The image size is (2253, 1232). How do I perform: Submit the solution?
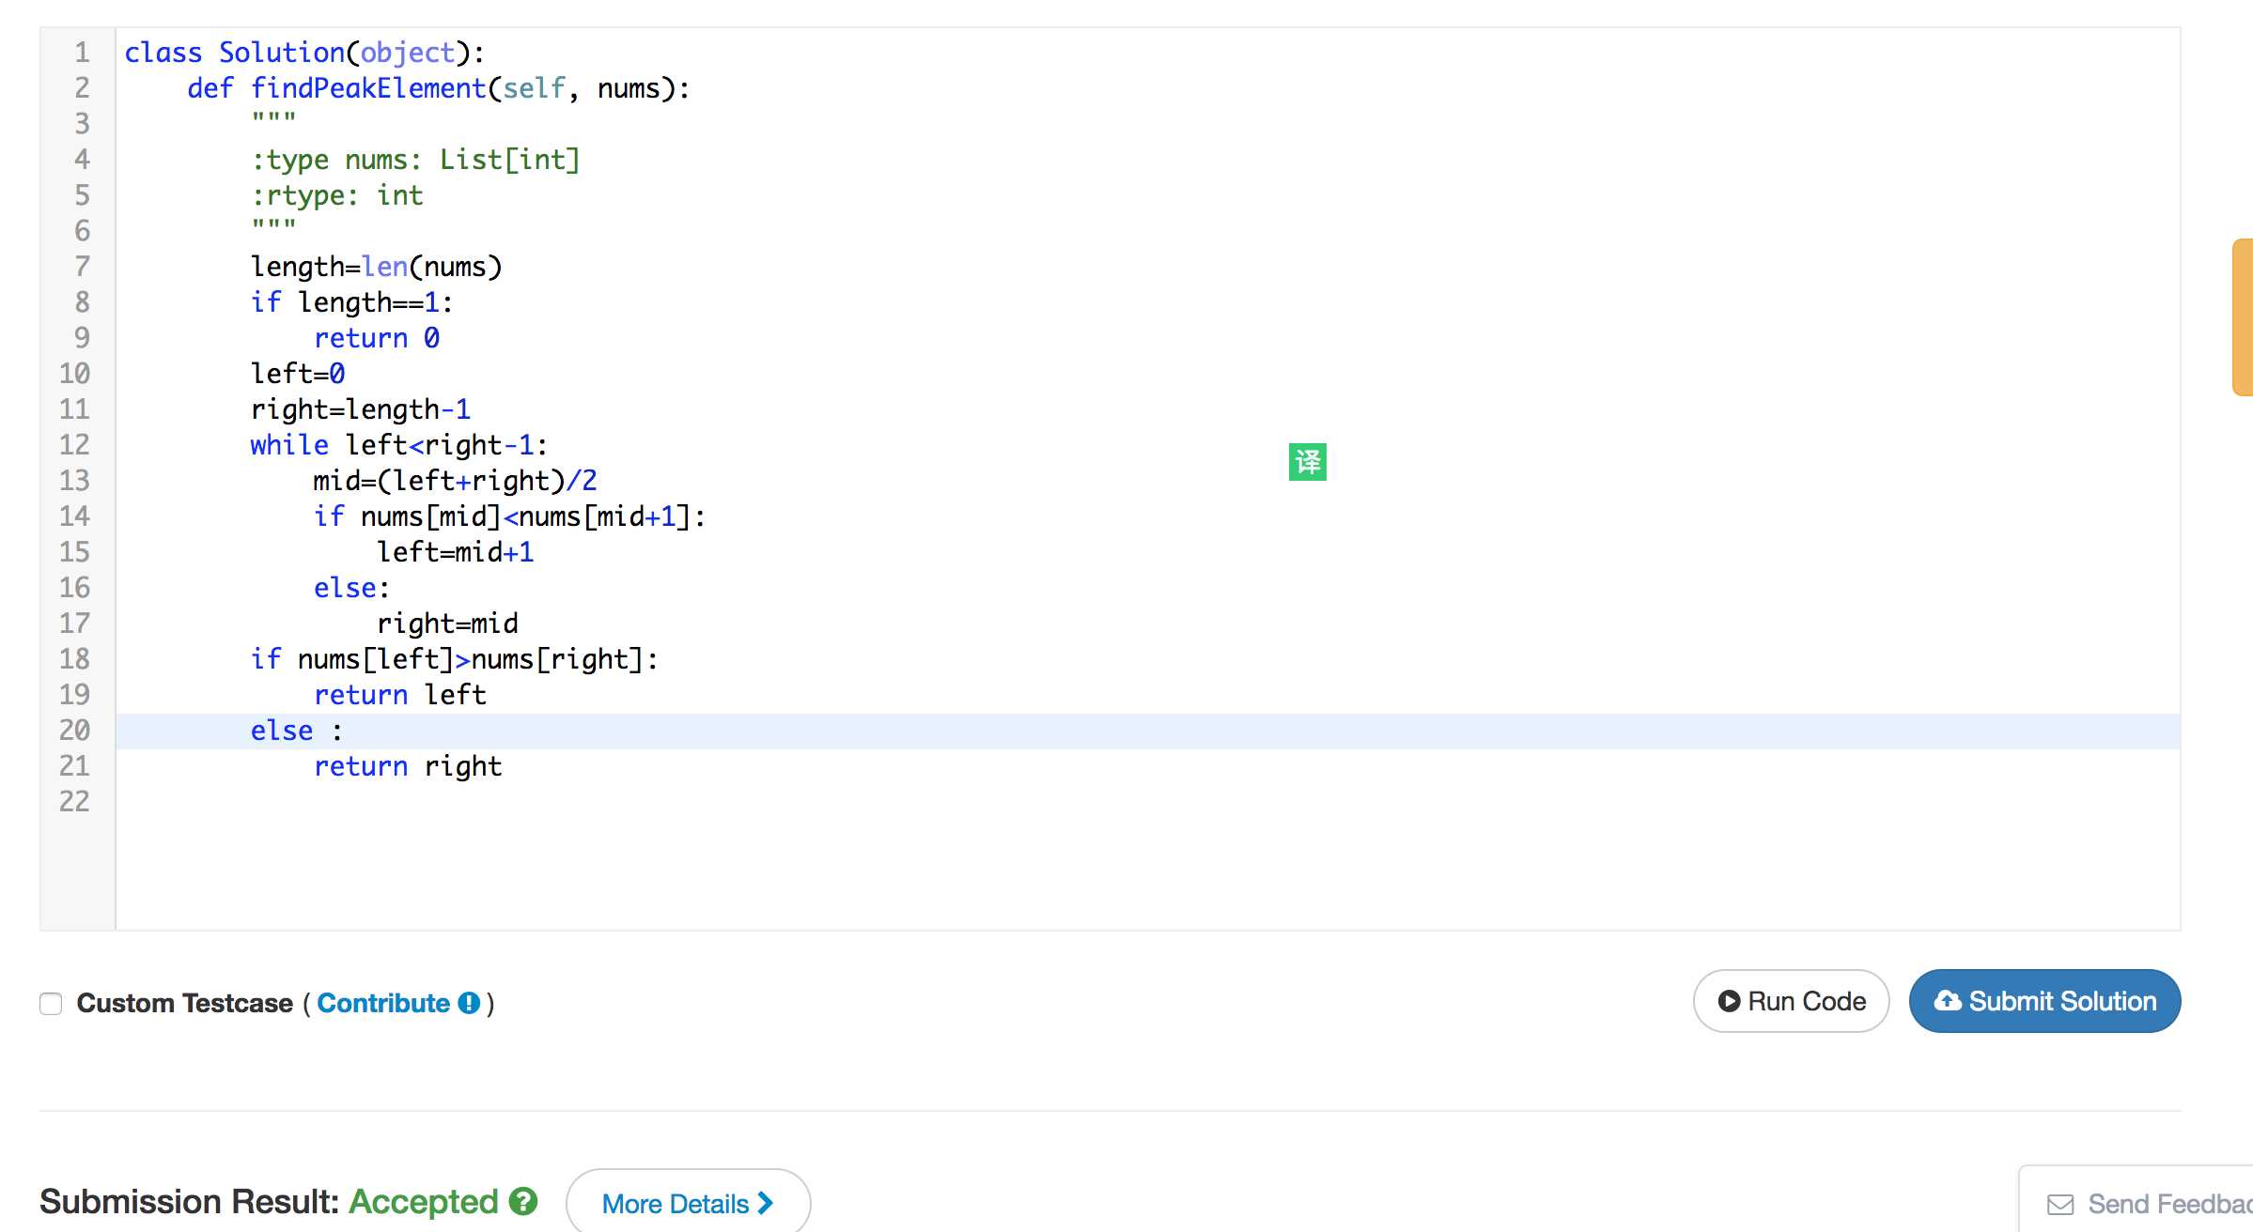coord(2044,1001)
